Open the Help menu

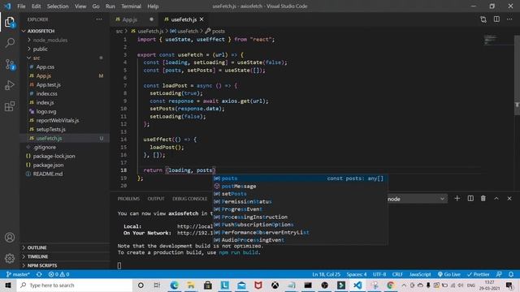tap(153, 6)
